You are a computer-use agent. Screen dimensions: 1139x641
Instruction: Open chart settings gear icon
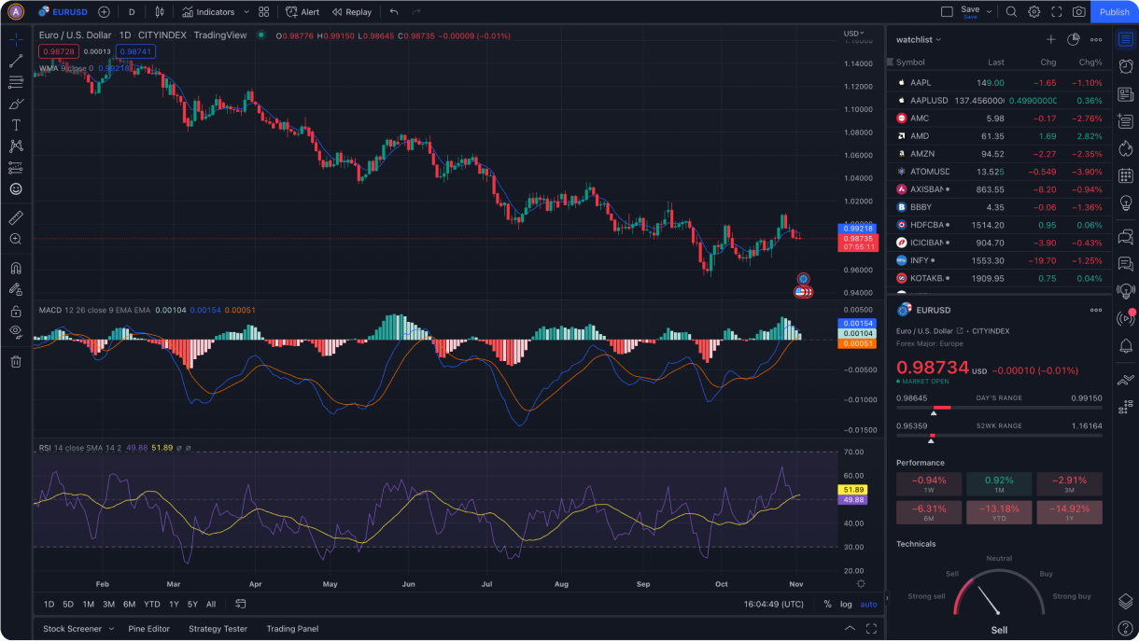(1034, 12)
